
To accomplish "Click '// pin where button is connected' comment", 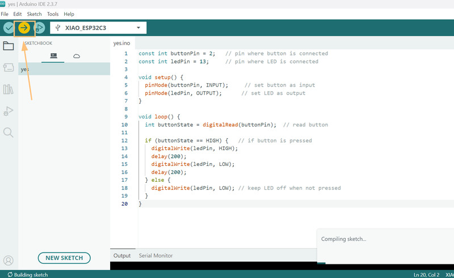I will coord(276,53).
